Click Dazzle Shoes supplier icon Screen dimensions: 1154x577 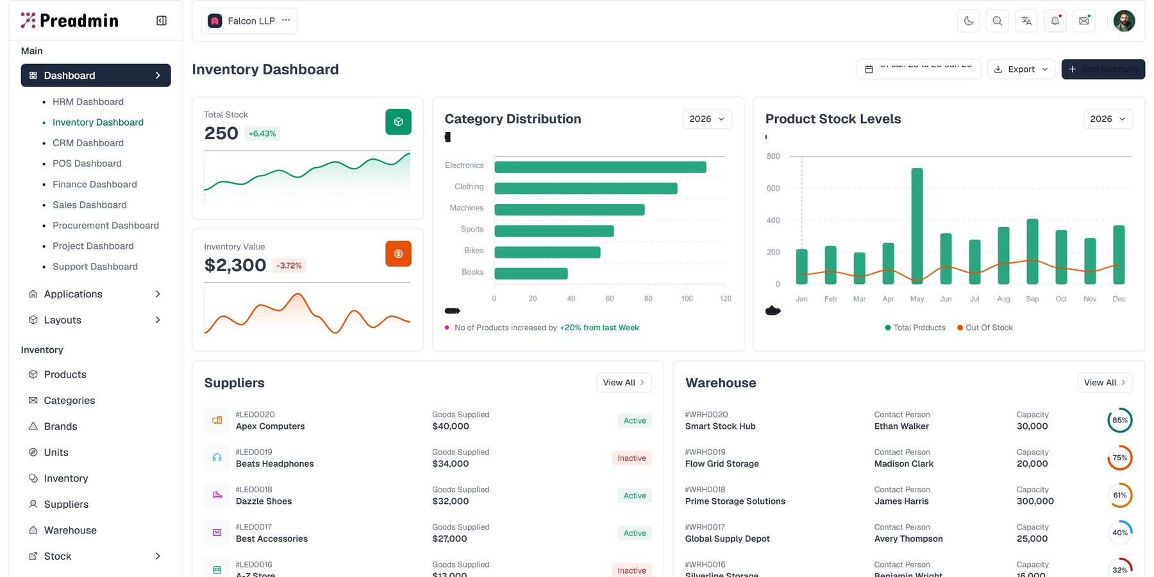[217, 496]
